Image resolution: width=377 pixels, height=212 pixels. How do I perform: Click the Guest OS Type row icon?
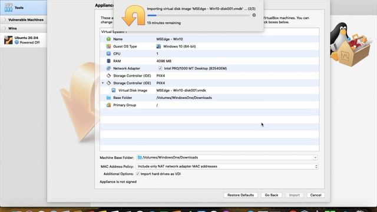point(108,47)
